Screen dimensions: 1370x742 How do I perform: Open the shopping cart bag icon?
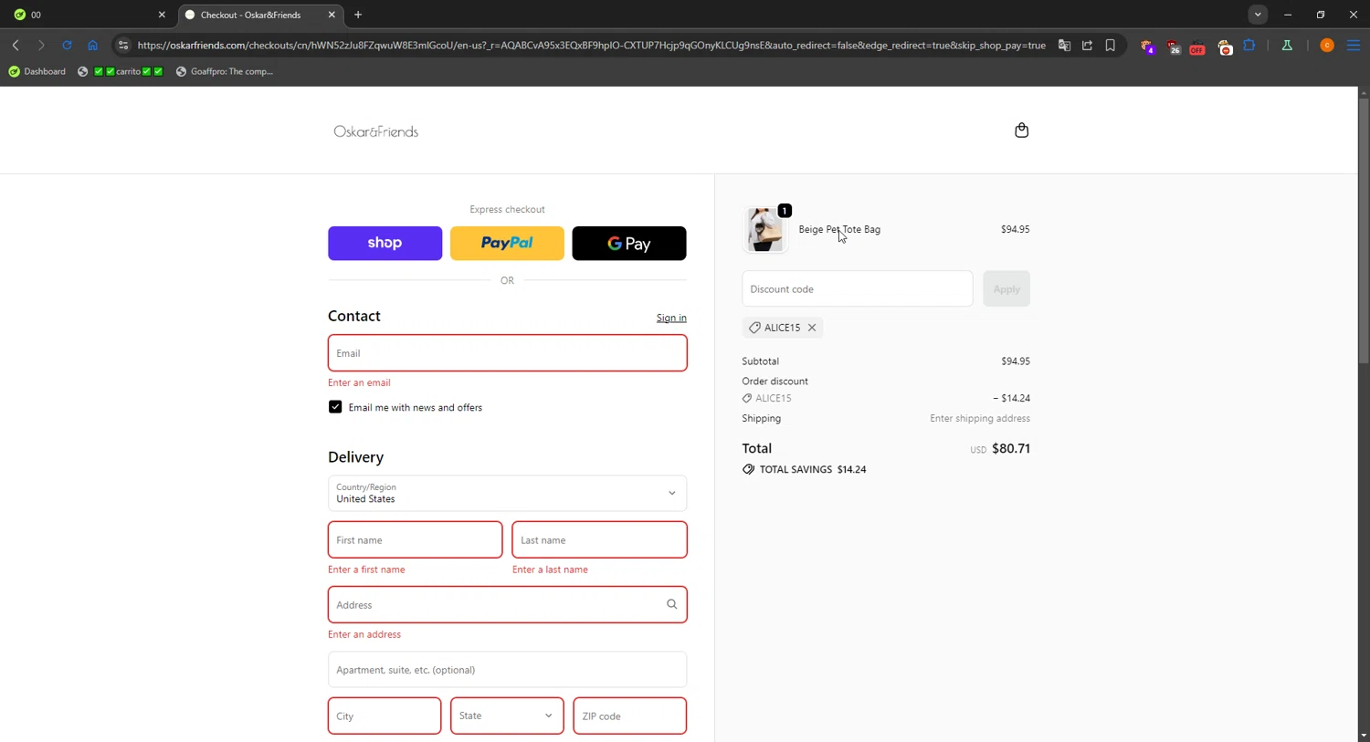[x=1021, y=131]
